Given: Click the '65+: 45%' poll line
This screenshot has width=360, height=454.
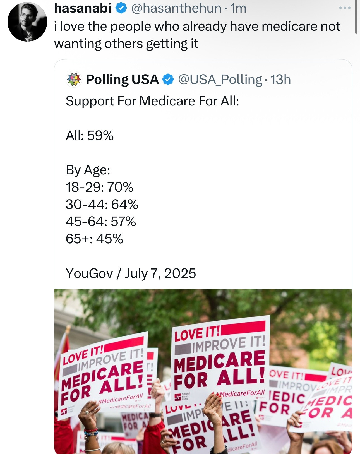Looking at the screenshot, I should pos(94,239).
